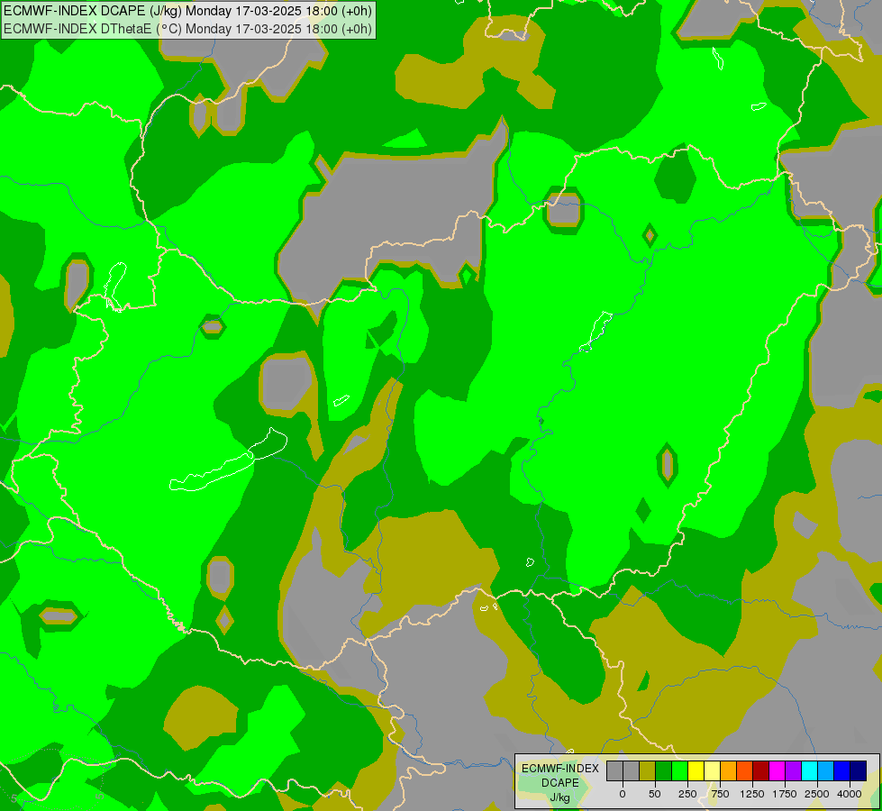
Task: Pick the cyan legend swatch
Action: (810, 771)
